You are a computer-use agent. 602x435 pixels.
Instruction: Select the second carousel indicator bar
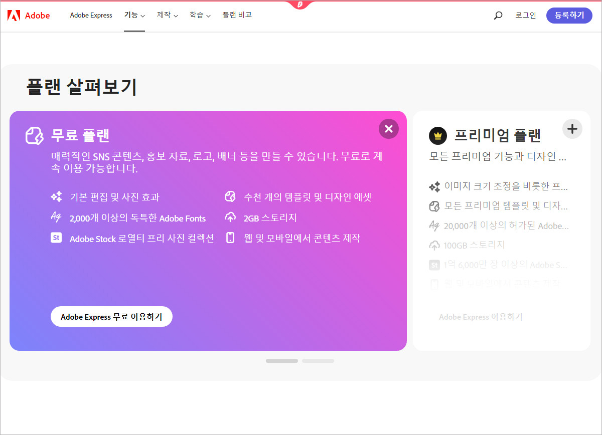(318, 361)
